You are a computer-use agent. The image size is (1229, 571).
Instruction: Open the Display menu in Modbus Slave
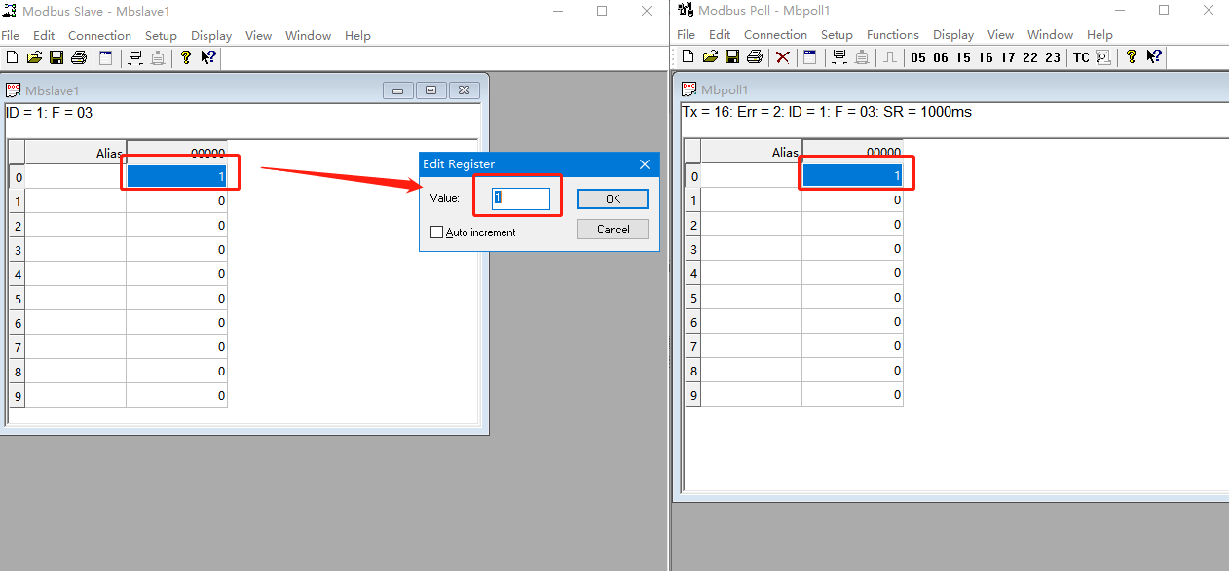click(211, 35)
